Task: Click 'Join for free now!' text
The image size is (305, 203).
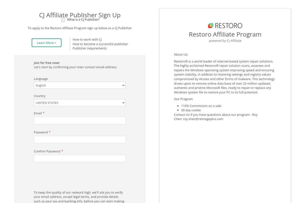Action: click(x=47, y=63)
